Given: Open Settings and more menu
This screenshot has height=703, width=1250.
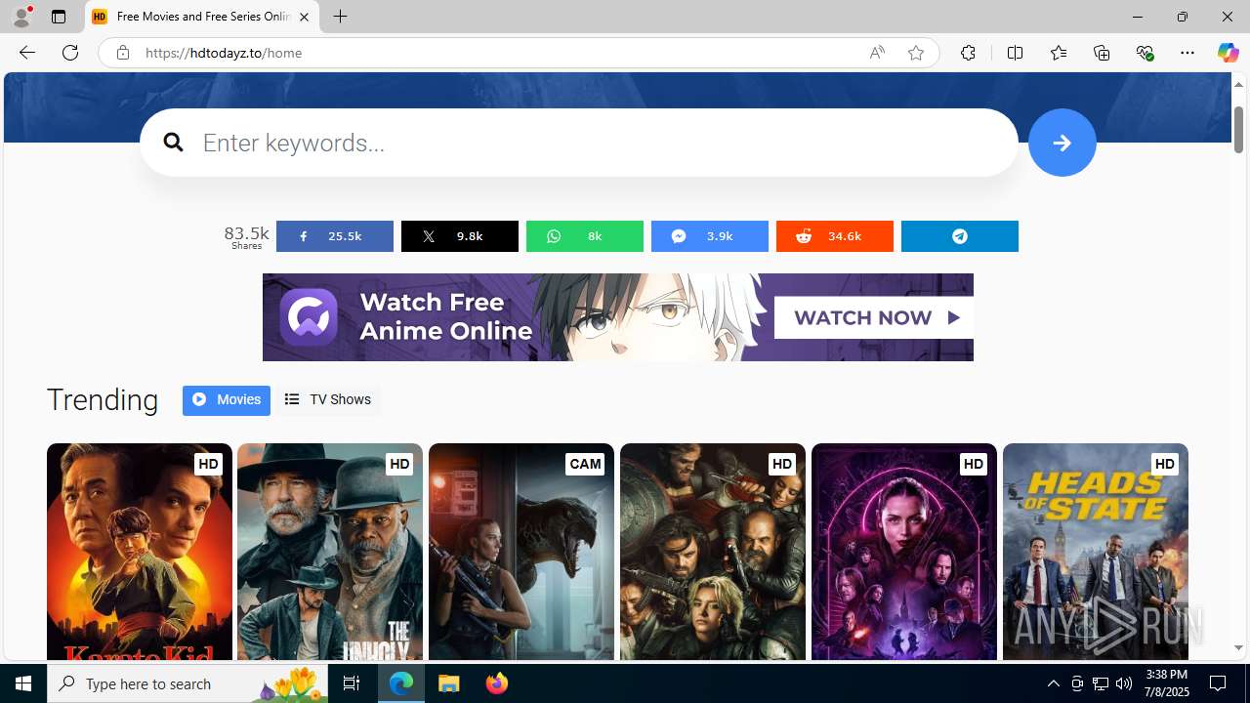Looking at the screenshot, I should (x=1187, y=53).
